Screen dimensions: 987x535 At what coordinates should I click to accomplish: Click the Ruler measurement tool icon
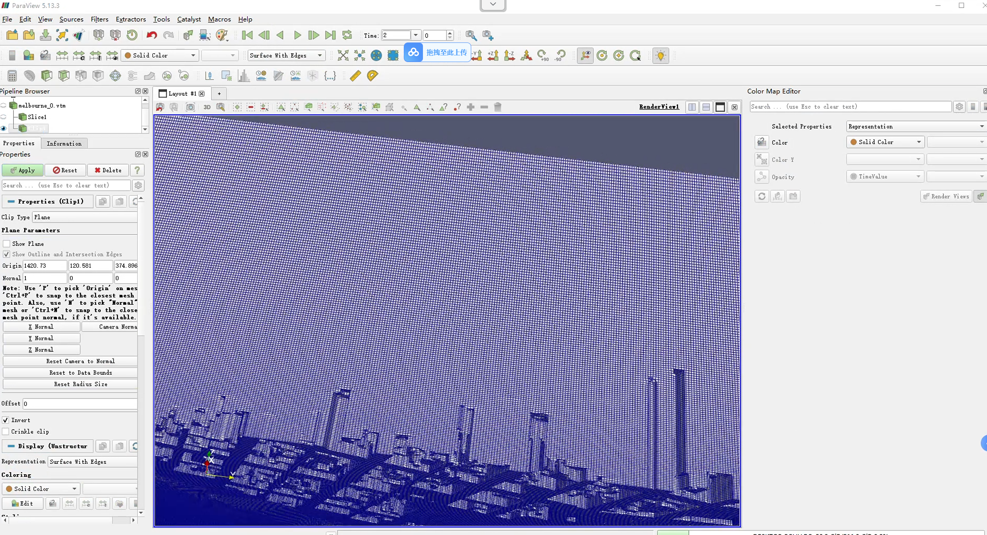[355, 76]
